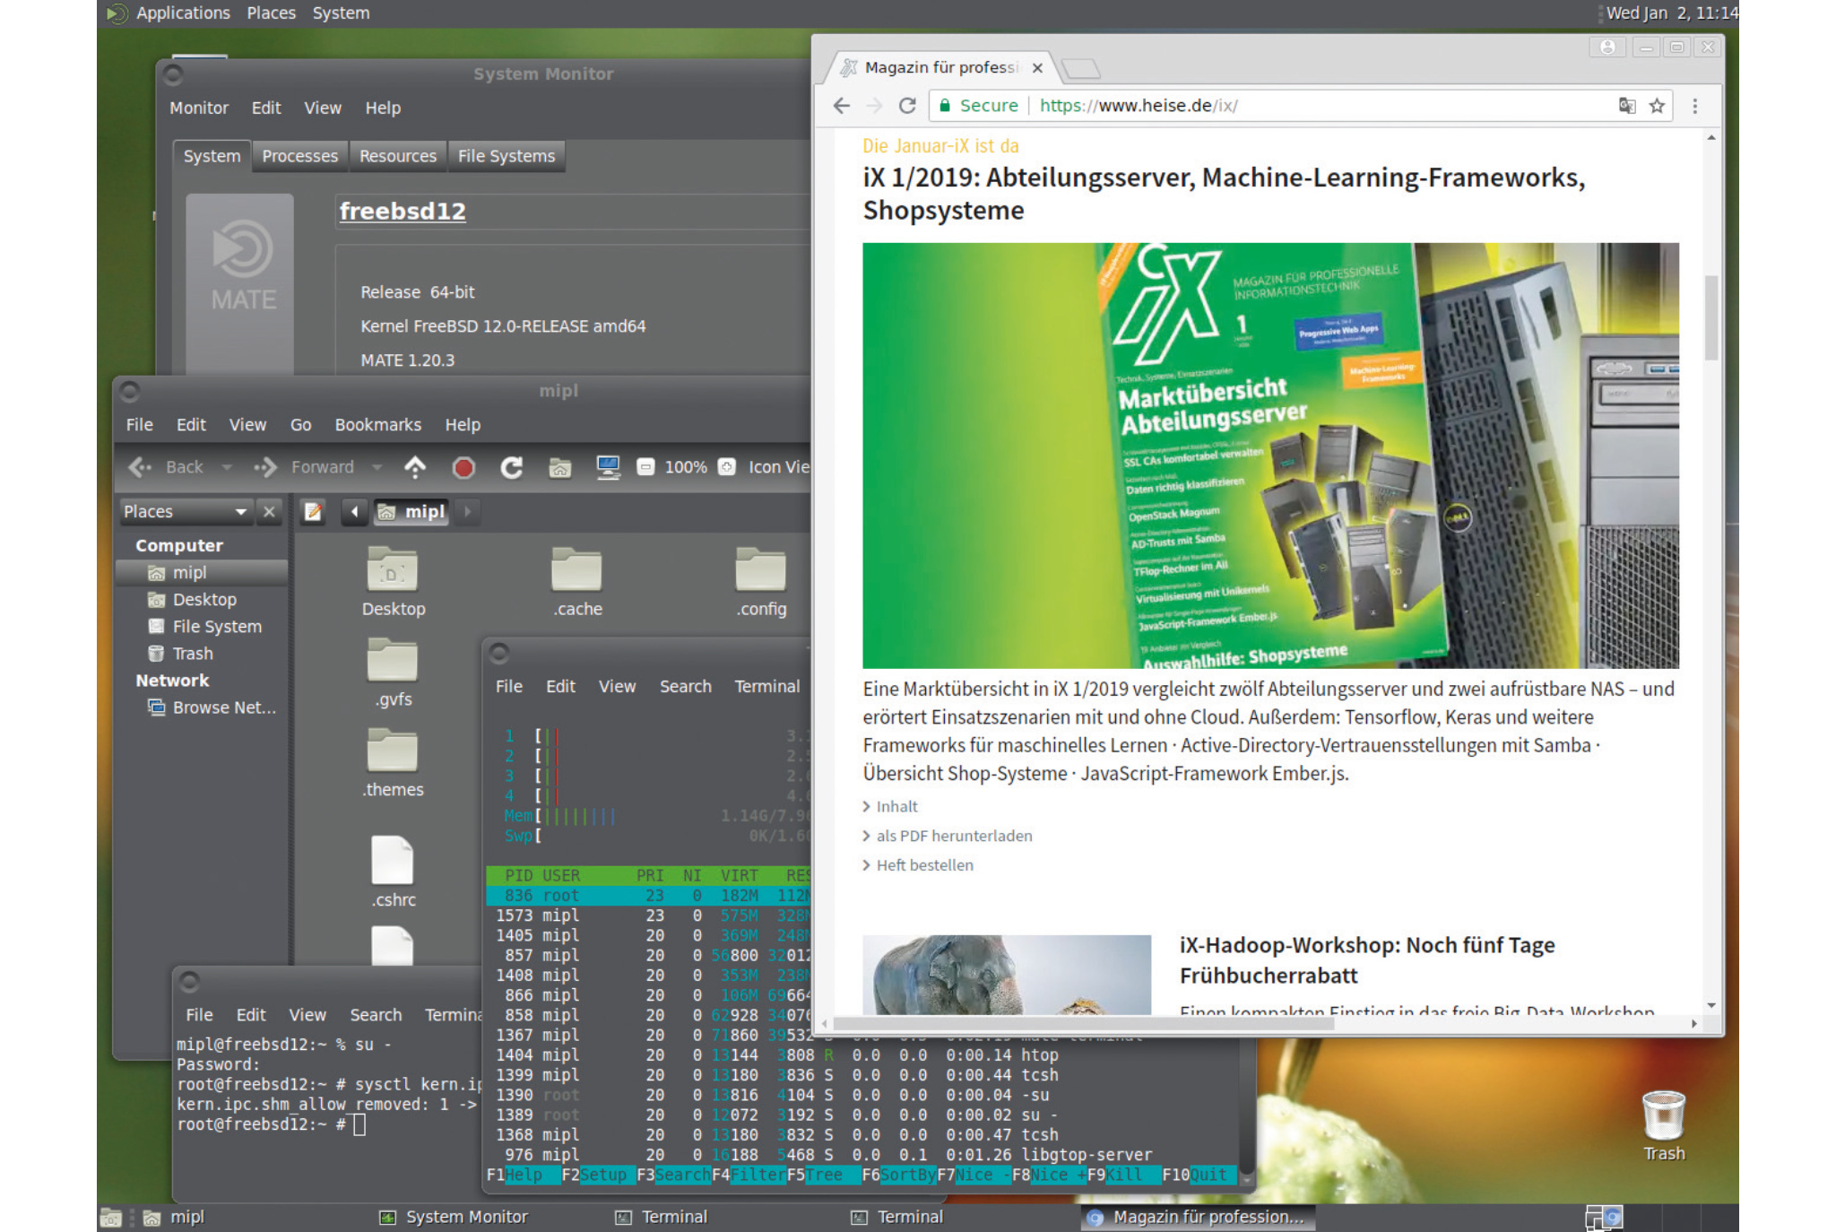Bookmark the page with the star
Screen dimensions: 1836x1232
(x=1657, y=106)
